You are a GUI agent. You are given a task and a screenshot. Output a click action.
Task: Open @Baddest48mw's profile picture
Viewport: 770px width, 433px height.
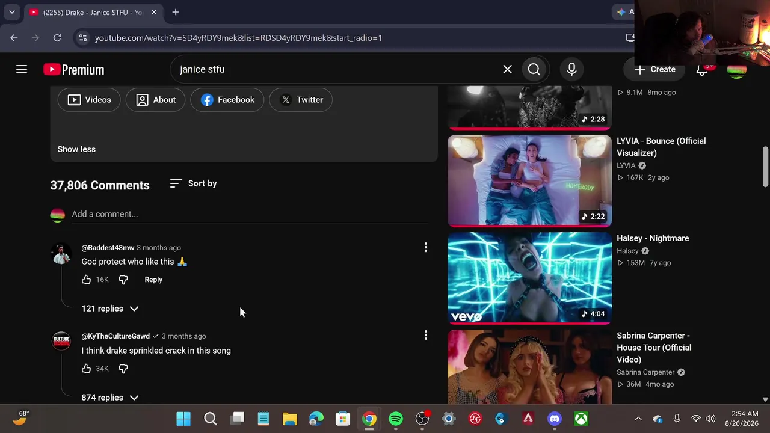tap(61, 254)
